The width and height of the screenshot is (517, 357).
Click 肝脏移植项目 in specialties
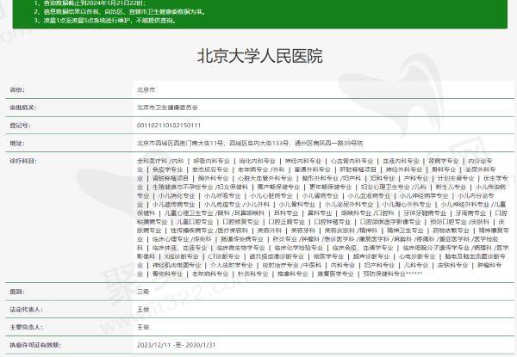(x=358, y=169)
